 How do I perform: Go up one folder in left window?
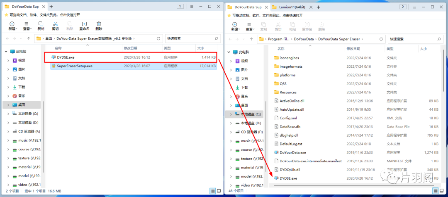click(29, 38)
